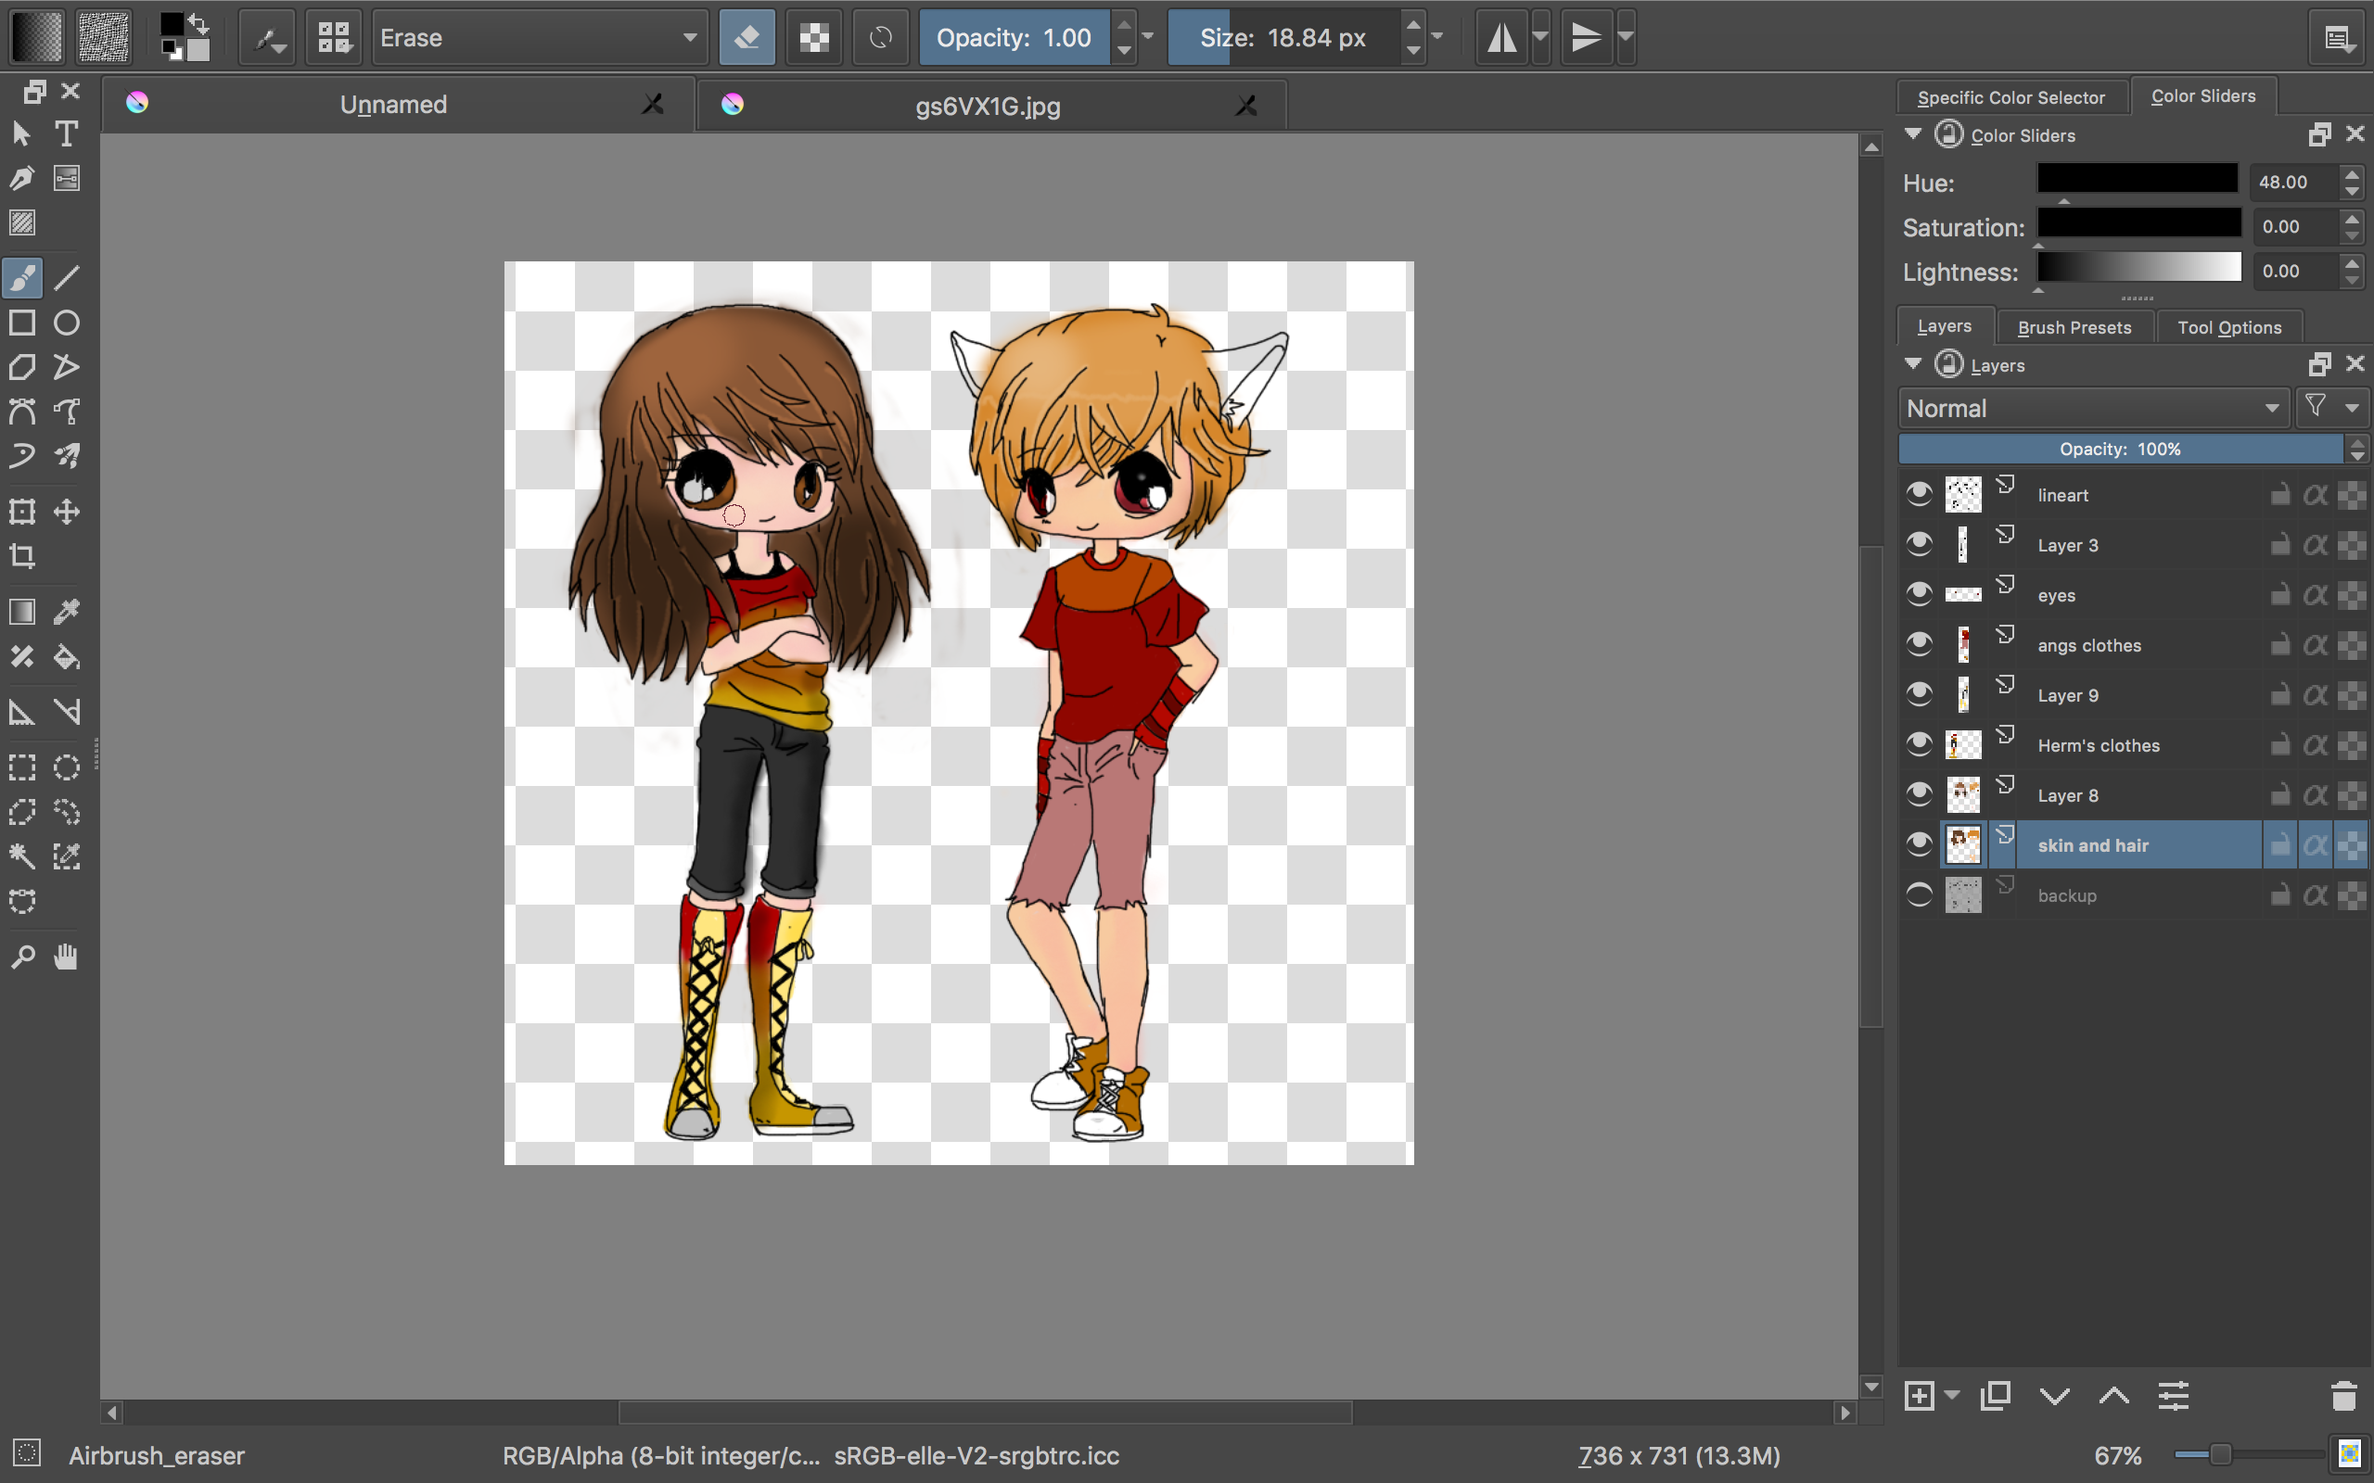This screenshot has width=2374, height=1483.
Task: Open the Normal layer blend mode dropdown
Action: [x=2093, y=408]
